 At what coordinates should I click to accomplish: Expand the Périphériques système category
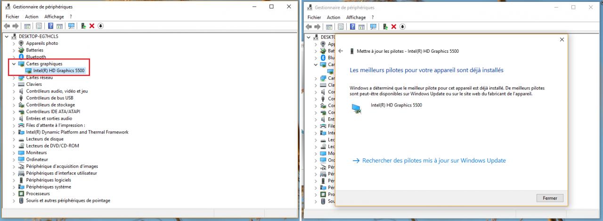pyautogui.click(x=14, y=187)
